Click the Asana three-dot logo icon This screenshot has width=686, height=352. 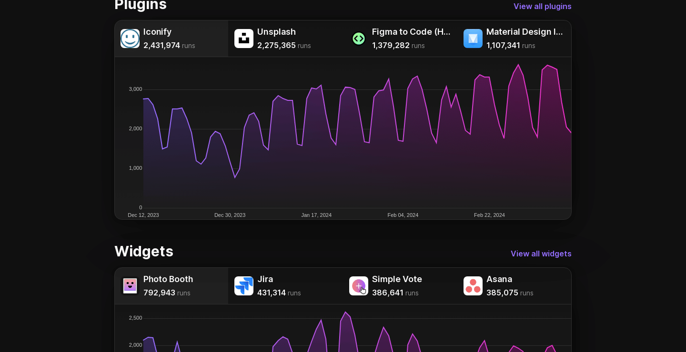tap(473, 286)
